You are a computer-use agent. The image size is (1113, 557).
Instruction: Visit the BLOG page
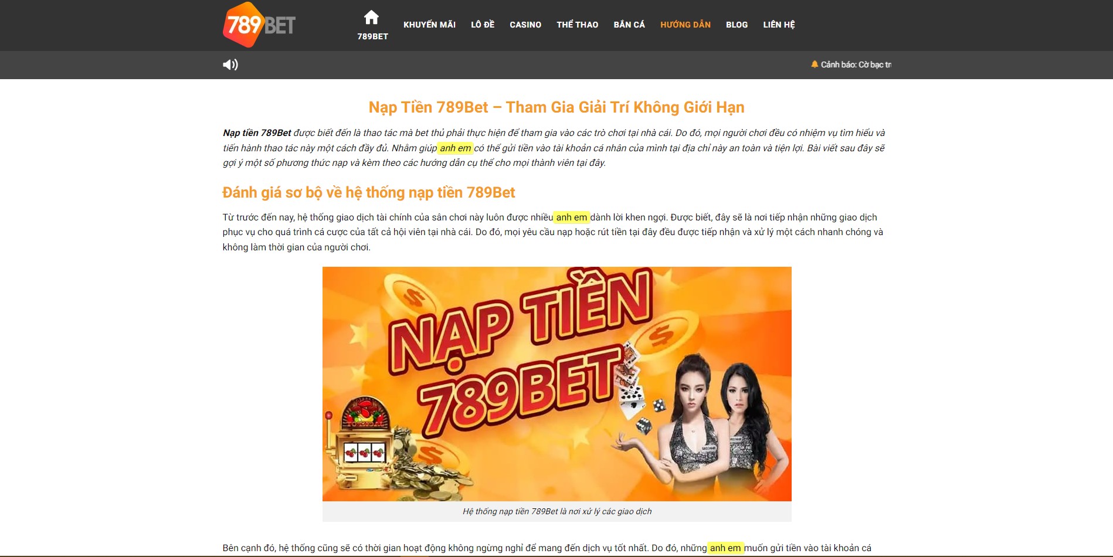click(737, 25)
